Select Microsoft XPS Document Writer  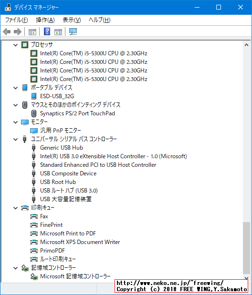80,242
